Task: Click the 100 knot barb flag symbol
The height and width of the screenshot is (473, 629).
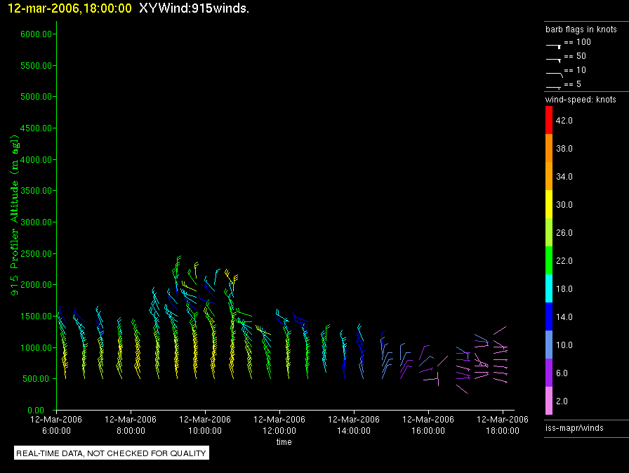Action: pos(554,46)
